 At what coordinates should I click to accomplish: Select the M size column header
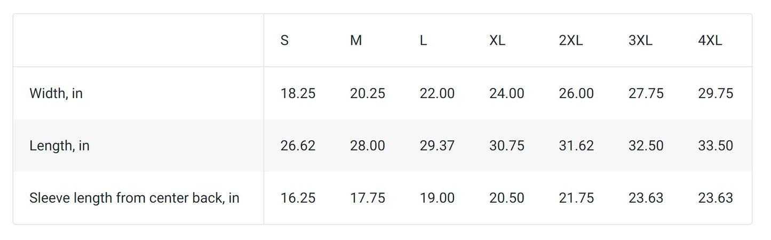[x=356, y=41]
